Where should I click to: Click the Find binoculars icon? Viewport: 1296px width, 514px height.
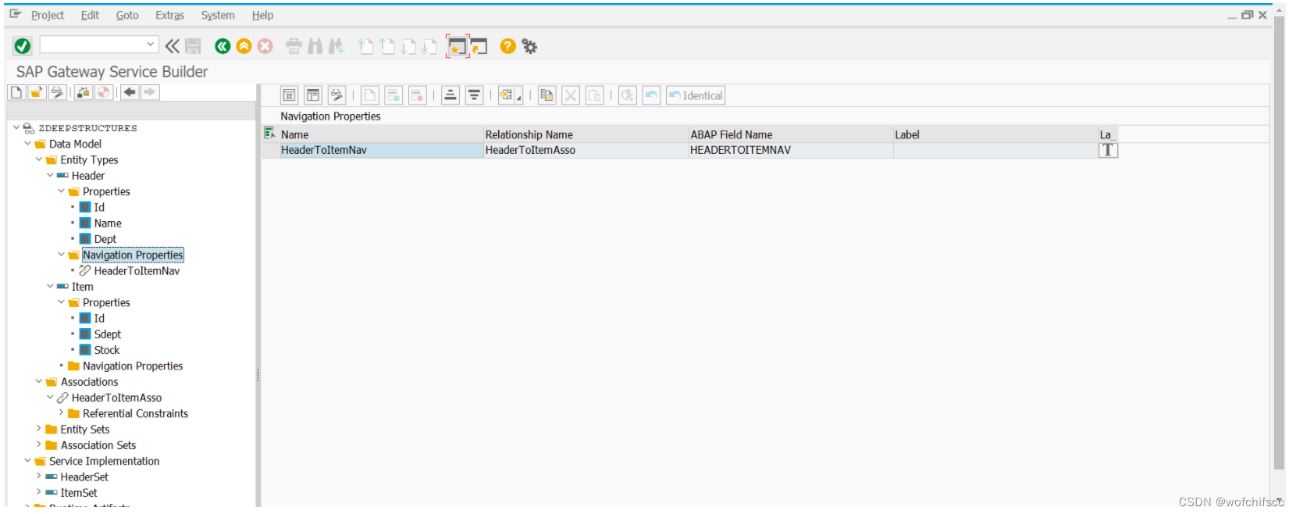pos(315,46)
